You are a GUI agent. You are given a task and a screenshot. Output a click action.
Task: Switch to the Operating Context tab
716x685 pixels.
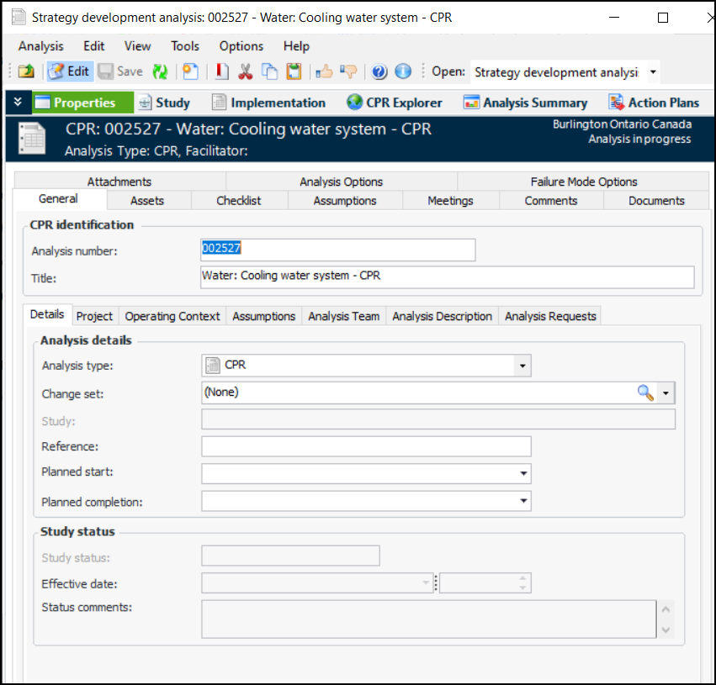pos(172,316)
